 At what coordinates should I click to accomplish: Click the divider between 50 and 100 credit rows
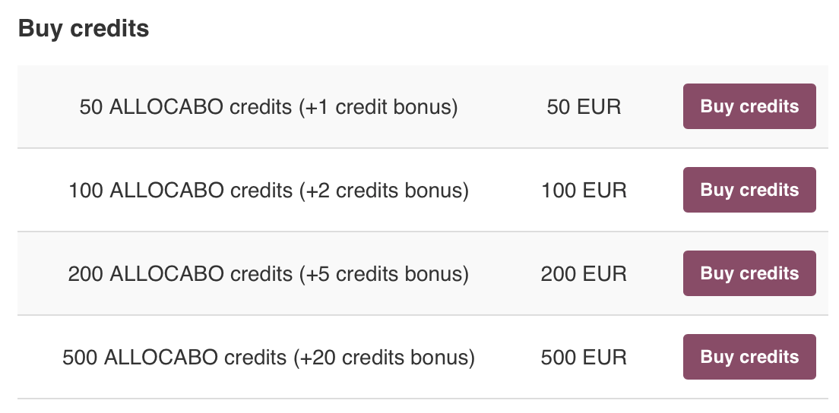[423, 148]
